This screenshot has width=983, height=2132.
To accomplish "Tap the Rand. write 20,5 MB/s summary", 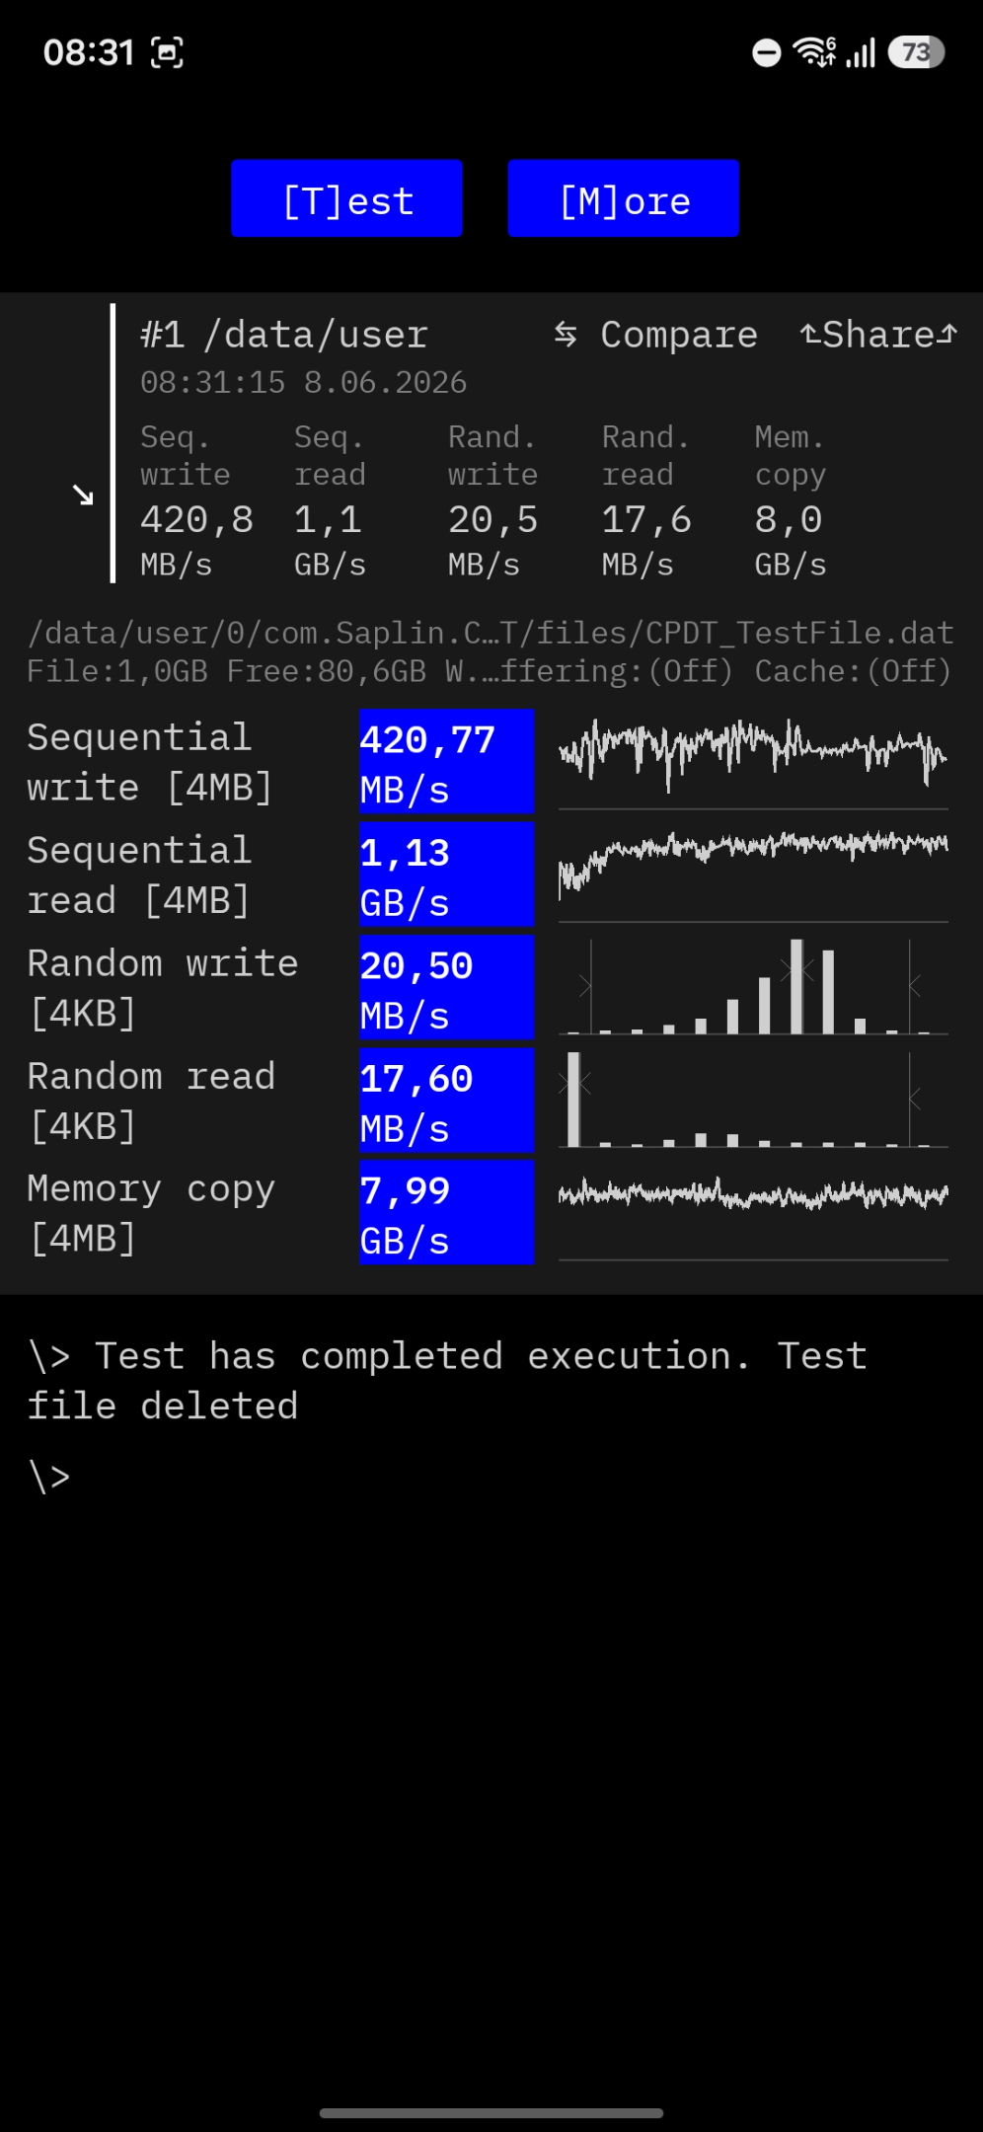I will (492, 501).
